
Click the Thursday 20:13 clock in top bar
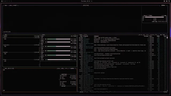(85, 1)
